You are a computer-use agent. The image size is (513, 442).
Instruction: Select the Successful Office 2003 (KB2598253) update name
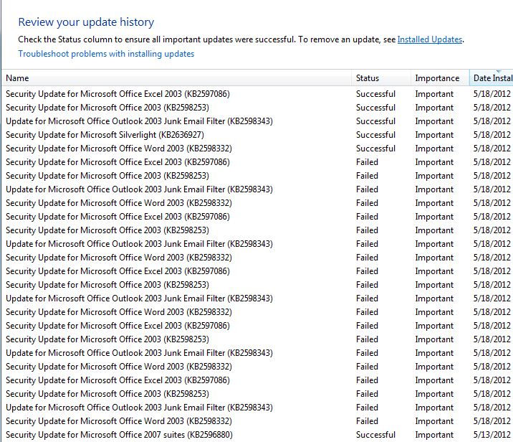pos(107,108)
